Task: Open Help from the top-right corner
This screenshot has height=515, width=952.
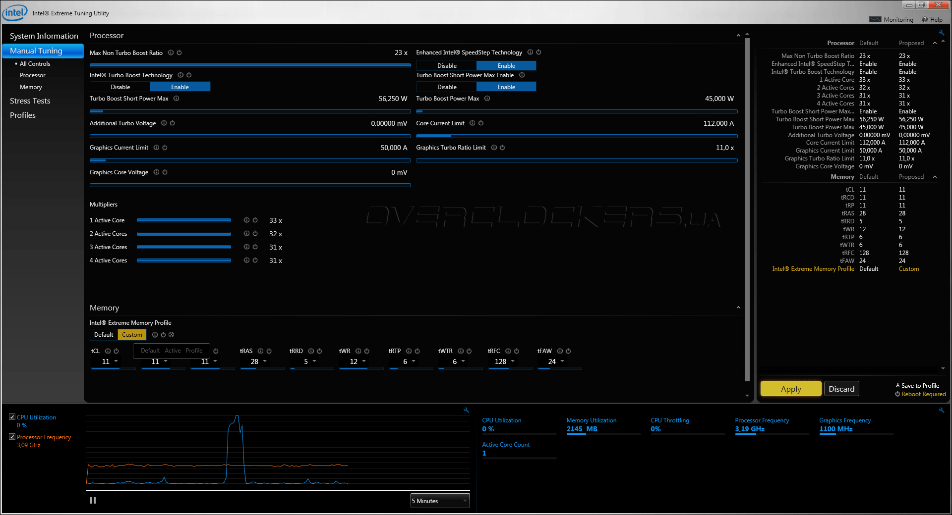Action: point(932,20)
